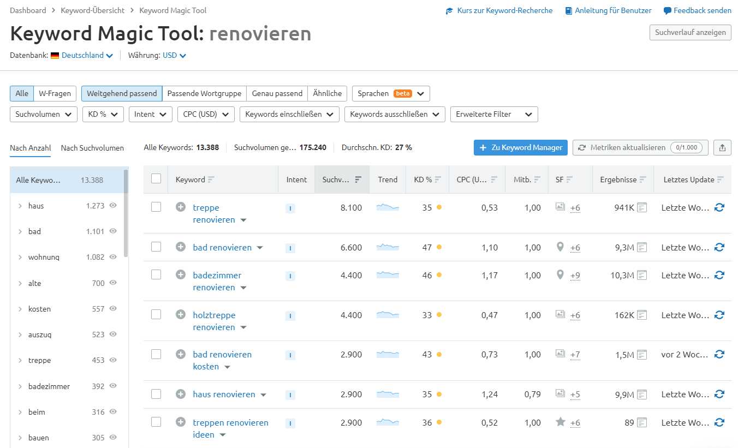
Task: Open the Sprachen beta dropdown
Action: click(x=391, y=93)
